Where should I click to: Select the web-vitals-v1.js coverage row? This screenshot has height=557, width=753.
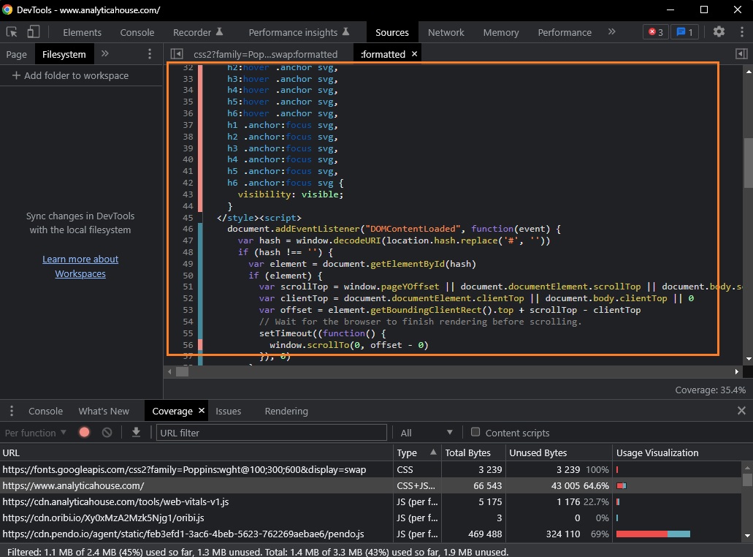coord(371,501)
